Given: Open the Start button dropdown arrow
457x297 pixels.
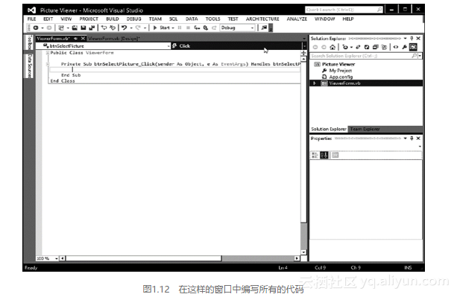Looking at the screenshot, I should [173, 28].
